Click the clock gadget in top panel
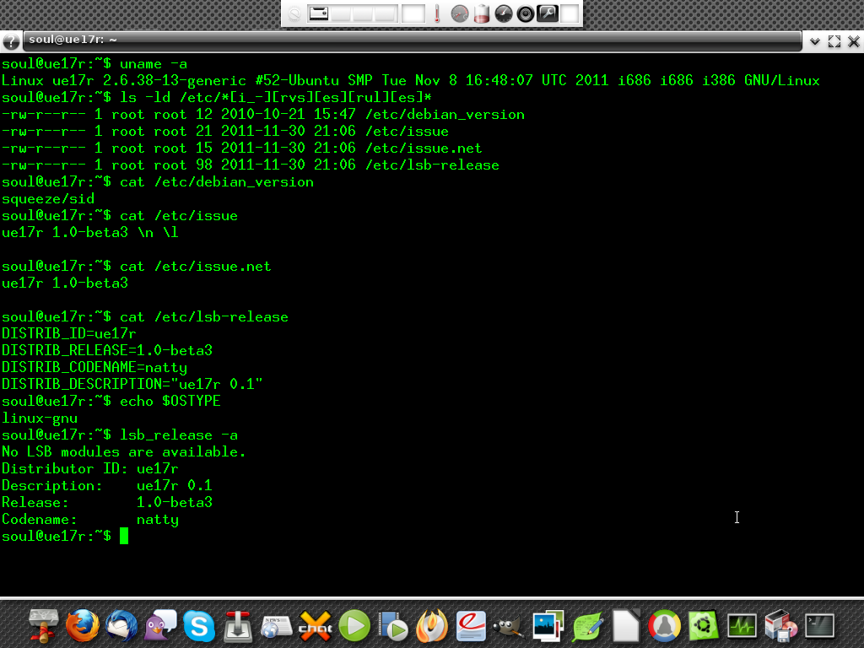The width and height of the screenshot is (864, 648). 504,13
